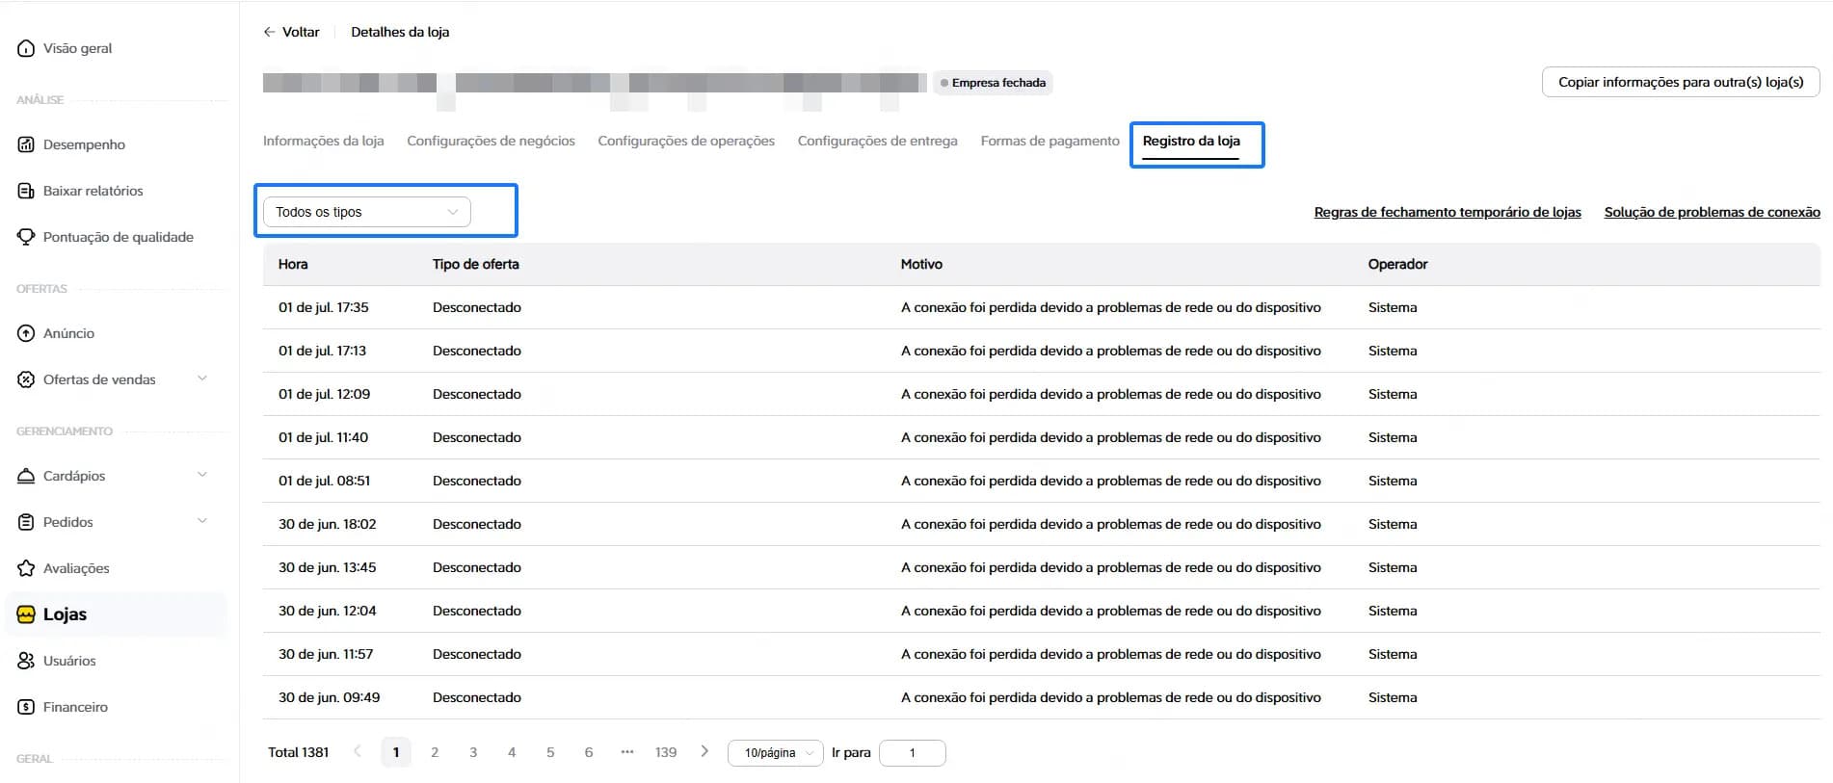Select the Registro da loja tab
This screenshot has height=783, width=1833.
(x=1191, y=141)
